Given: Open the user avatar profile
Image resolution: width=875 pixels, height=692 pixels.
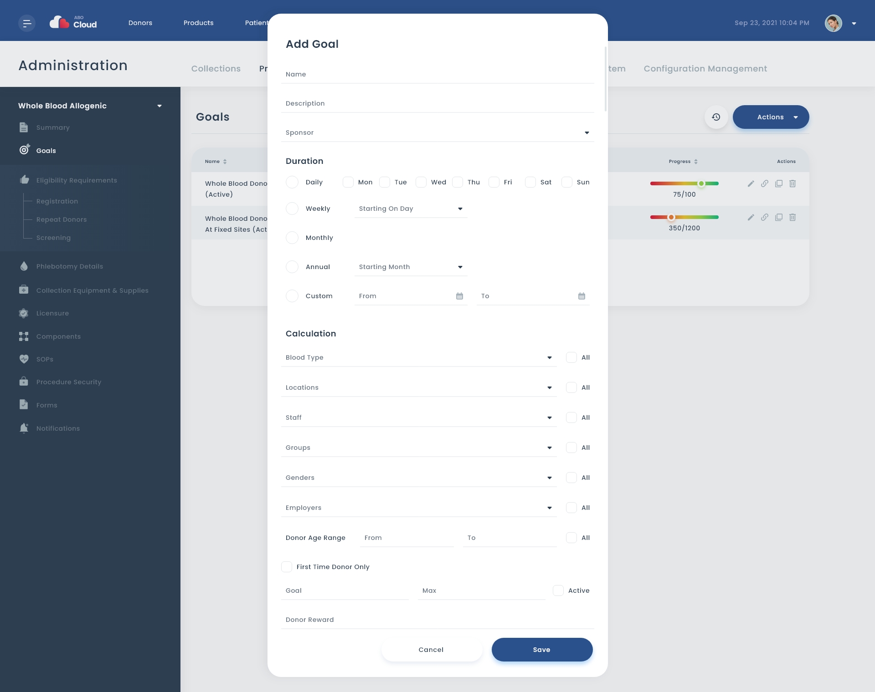Looking at the screenshot, I should (834, 23).
